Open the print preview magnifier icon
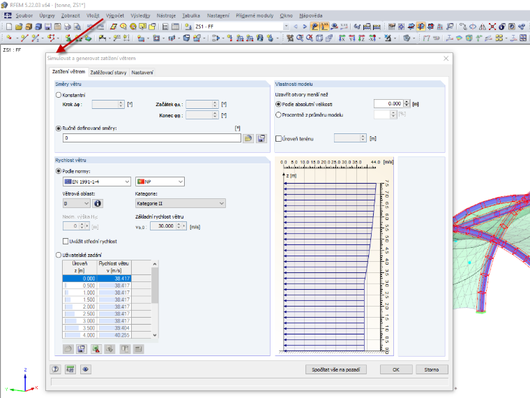 [77, 27]
